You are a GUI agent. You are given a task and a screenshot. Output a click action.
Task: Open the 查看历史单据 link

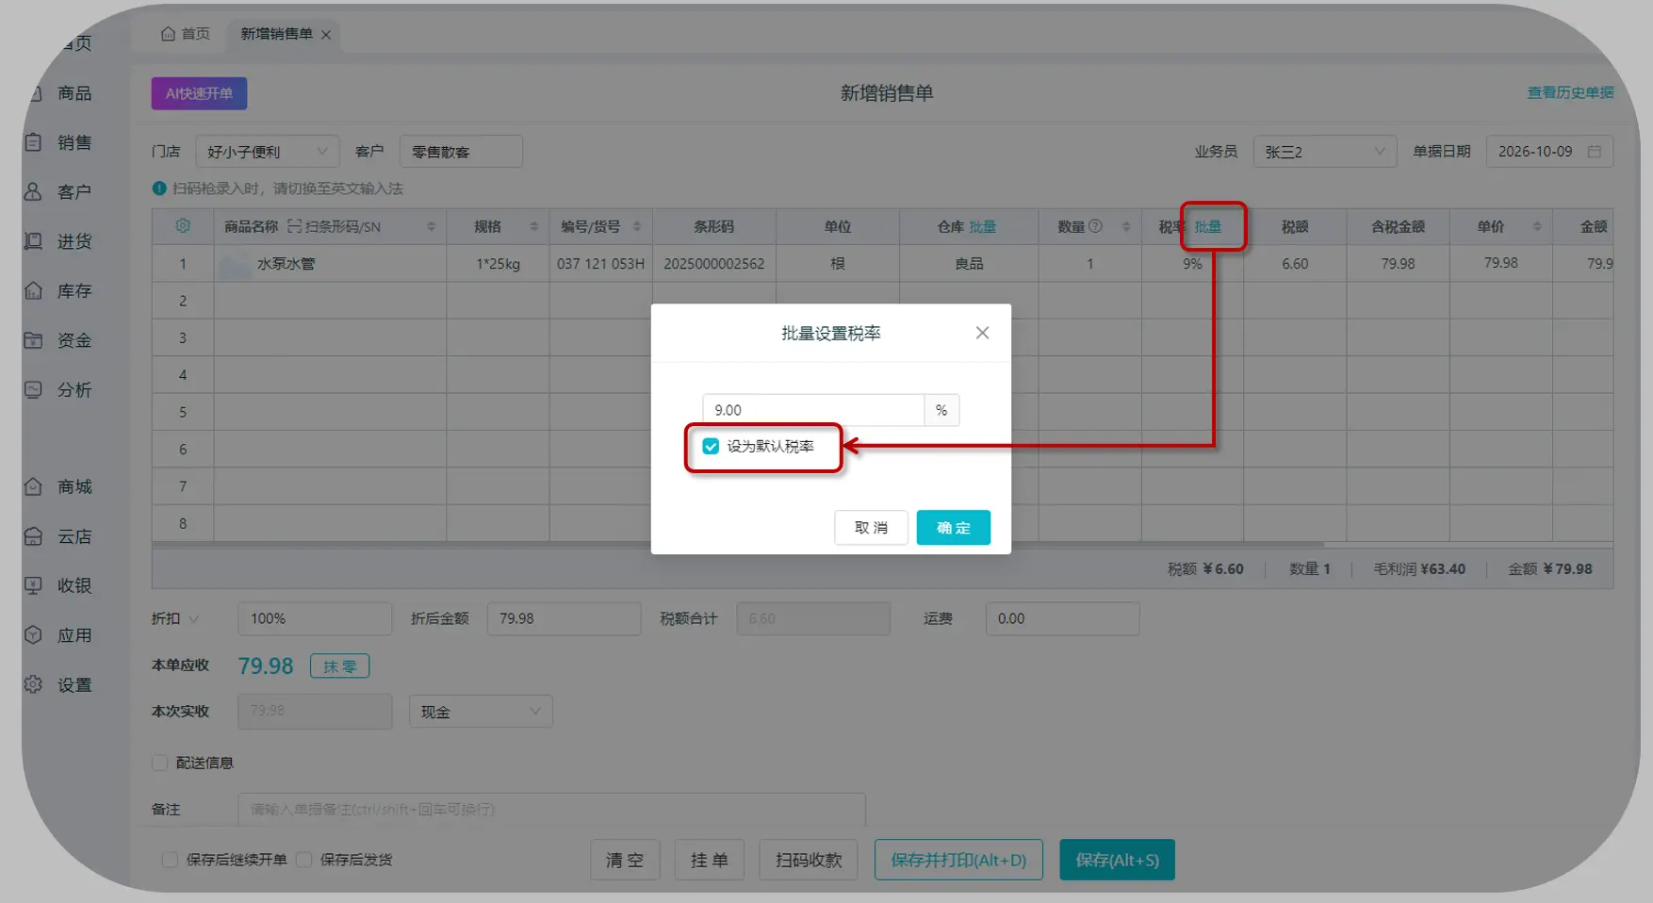(1570, 92)
